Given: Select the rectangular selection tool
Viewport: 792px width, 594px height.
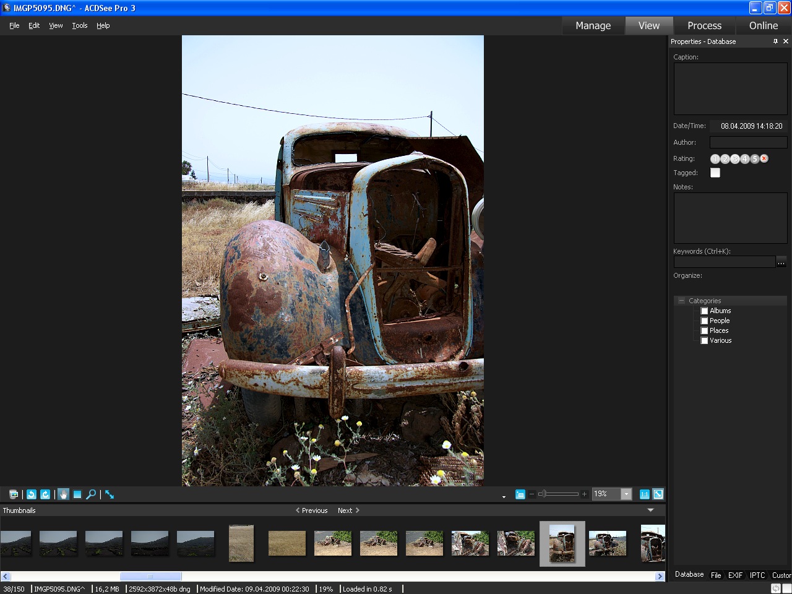Looking at the screenshot, I should (77, 494).
